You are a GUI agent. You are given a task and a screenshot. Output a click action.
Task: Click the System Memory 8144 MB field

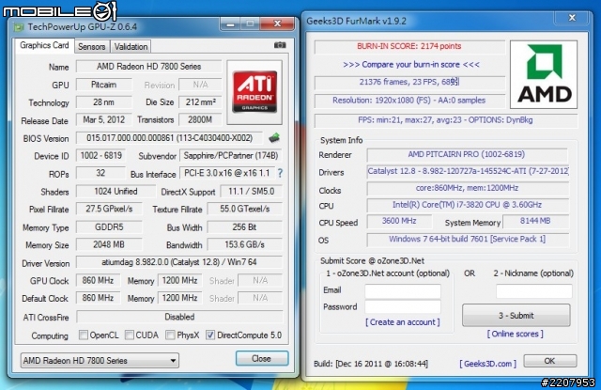pos(535,221)
